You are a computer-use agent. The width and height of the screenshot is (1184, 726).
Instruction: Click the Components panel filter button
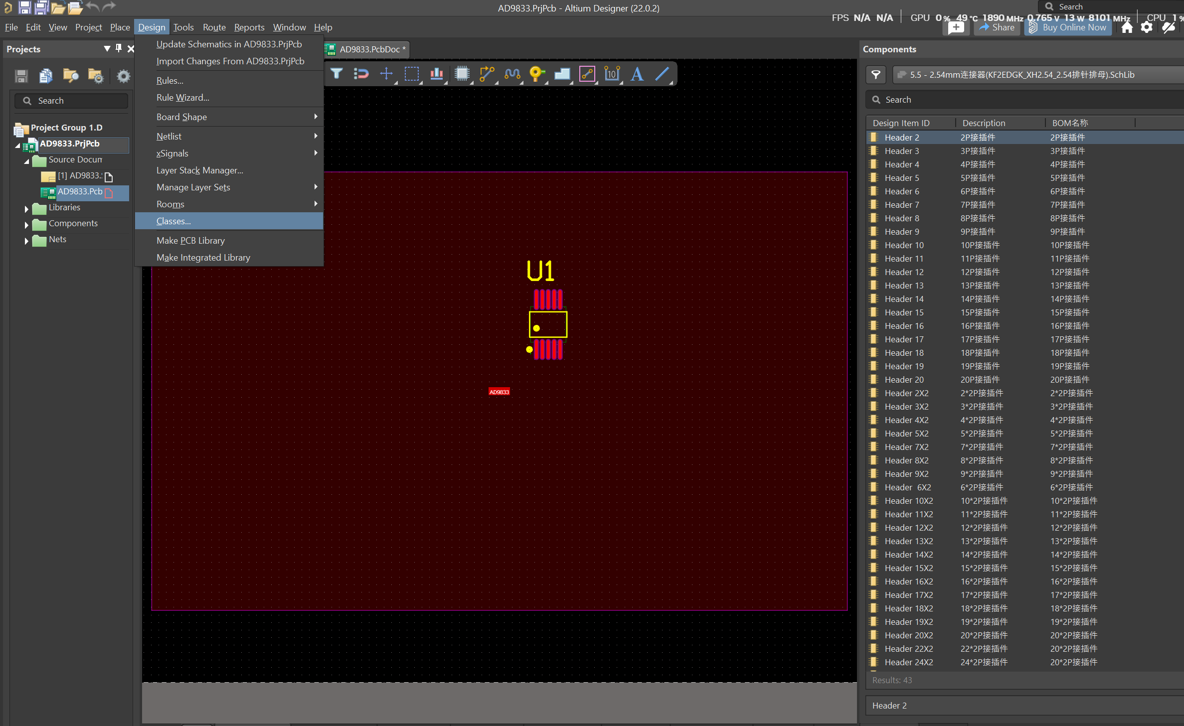(x=876, y=75)
